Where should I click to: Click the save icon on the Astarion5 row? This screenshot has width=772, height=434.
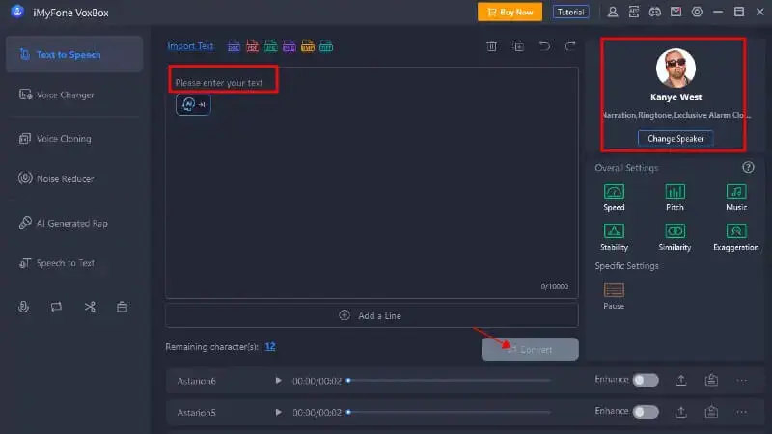[x=711, y=412]
